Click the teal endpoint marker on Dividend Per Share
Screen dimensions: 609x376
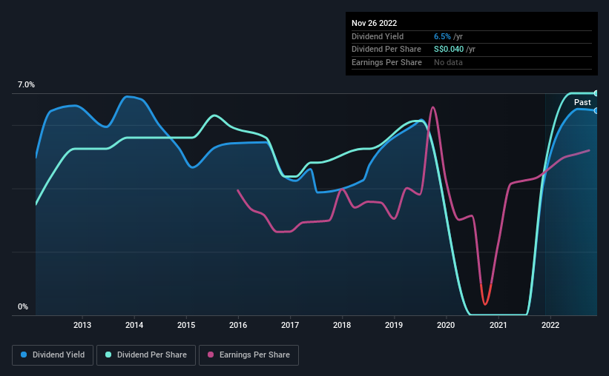pos(596,93)
